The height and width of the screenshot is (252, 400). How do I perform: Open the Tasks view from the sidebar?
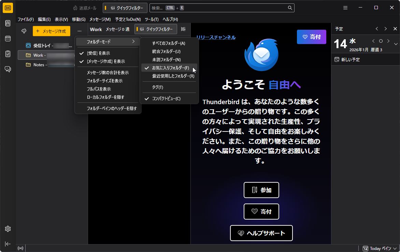8,54
